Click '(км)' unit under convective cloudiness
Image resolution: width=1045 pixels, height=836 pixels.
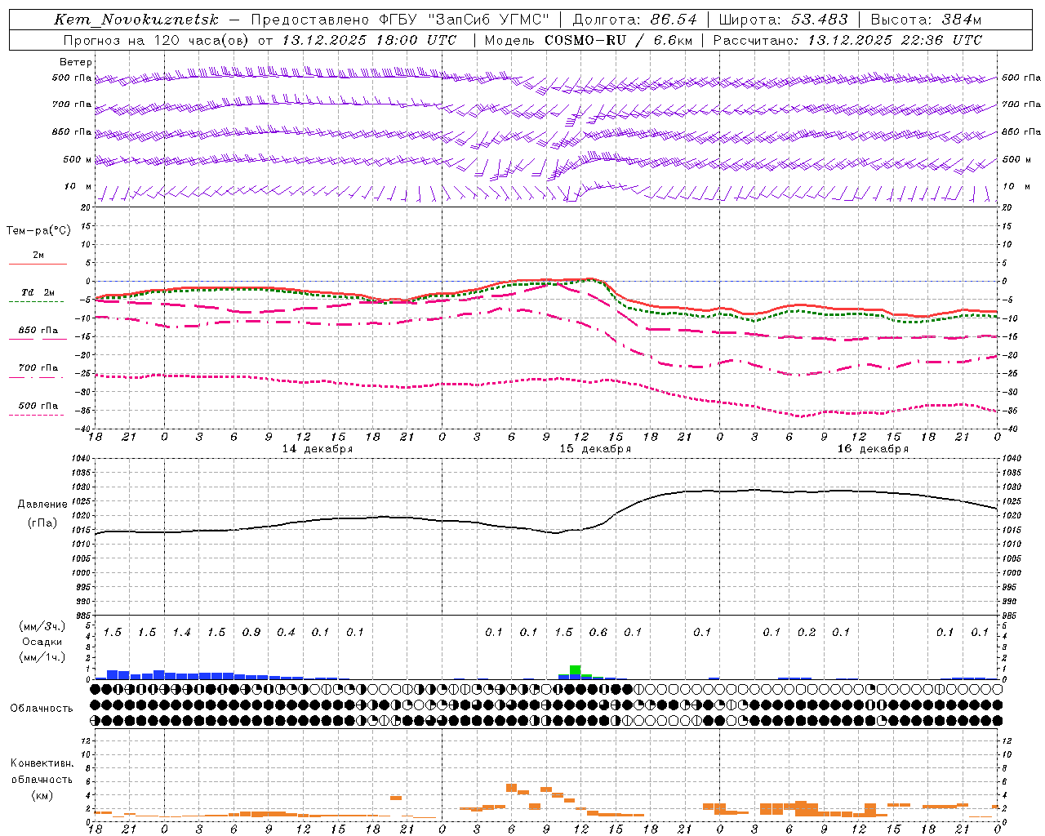pos(42,795)
